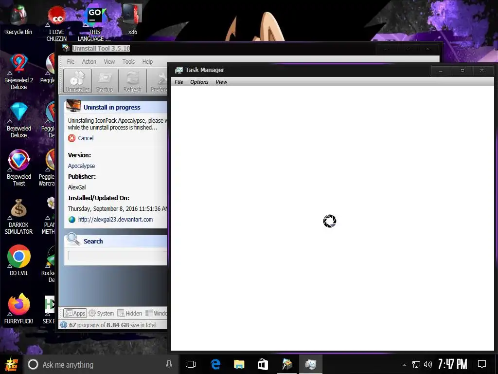Click the globe icon beside the deviantart URL
This screenshot has height=374, width=498.
[72, 220]
